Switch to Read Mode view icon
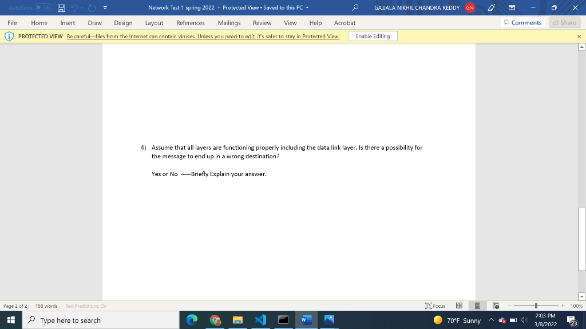 click(459, 306)
